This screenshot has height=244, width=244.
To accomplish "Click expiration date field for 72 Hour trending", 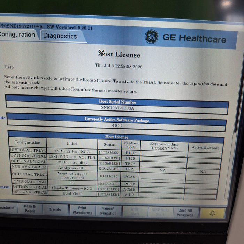I will pyautogui.click(x=163, y=165).
